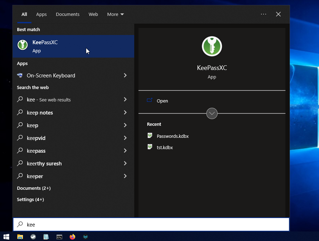The width and height of the screenshot is (319, 241).
Task: Click magnifier icon beside 'kee - See web results'
Action: pyautogui.click(x=20, y=99)
